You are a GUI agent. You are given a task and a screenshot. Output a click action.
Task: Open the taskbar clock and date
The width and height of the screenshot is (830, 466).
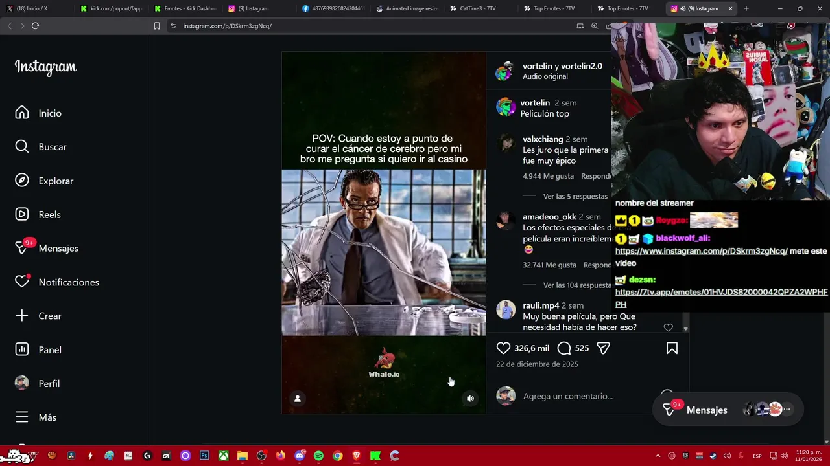coord(807,456)
